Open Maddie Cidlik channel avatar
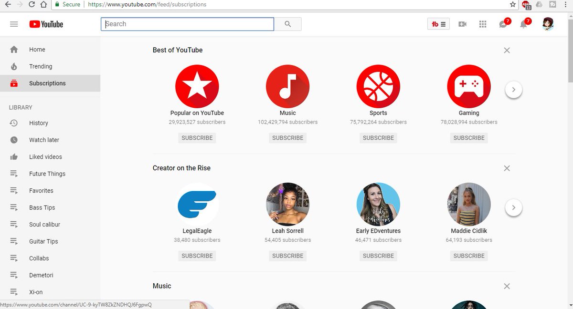The width and height of the screenshot is (573, 309). [x=469, y=204]
